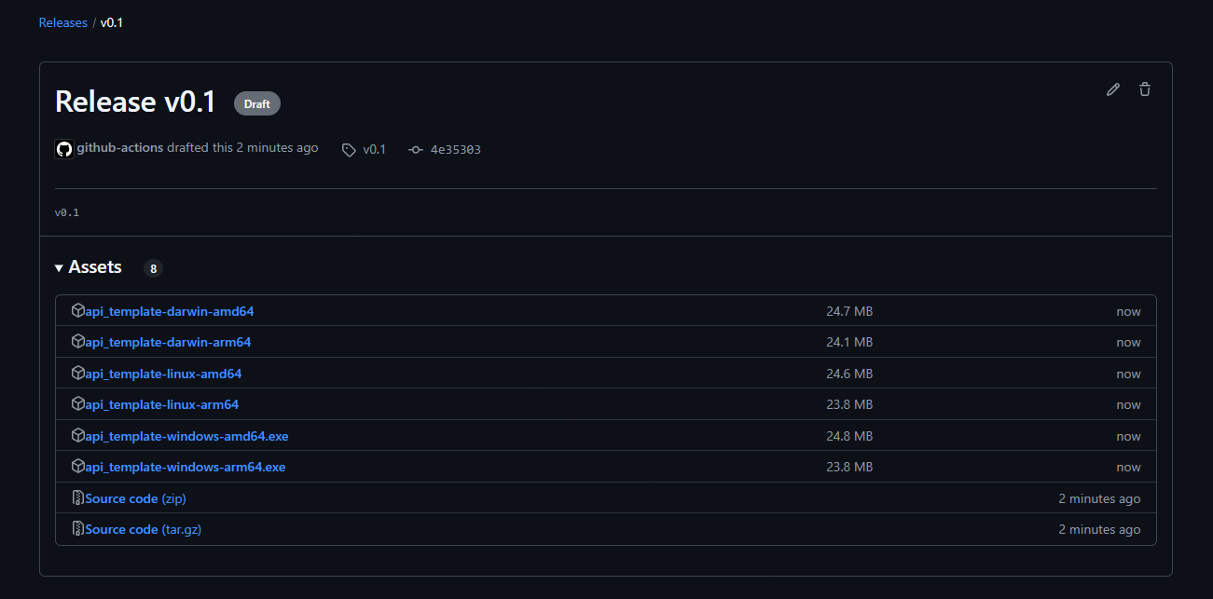The width and height of the screenshot is (1213, 599).
Task: Download Source code (zip)
Action: point(135,497)
